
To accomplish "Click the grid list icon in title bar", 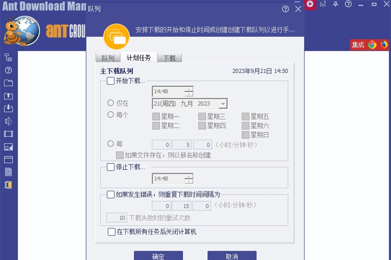I will pos(323,4).
